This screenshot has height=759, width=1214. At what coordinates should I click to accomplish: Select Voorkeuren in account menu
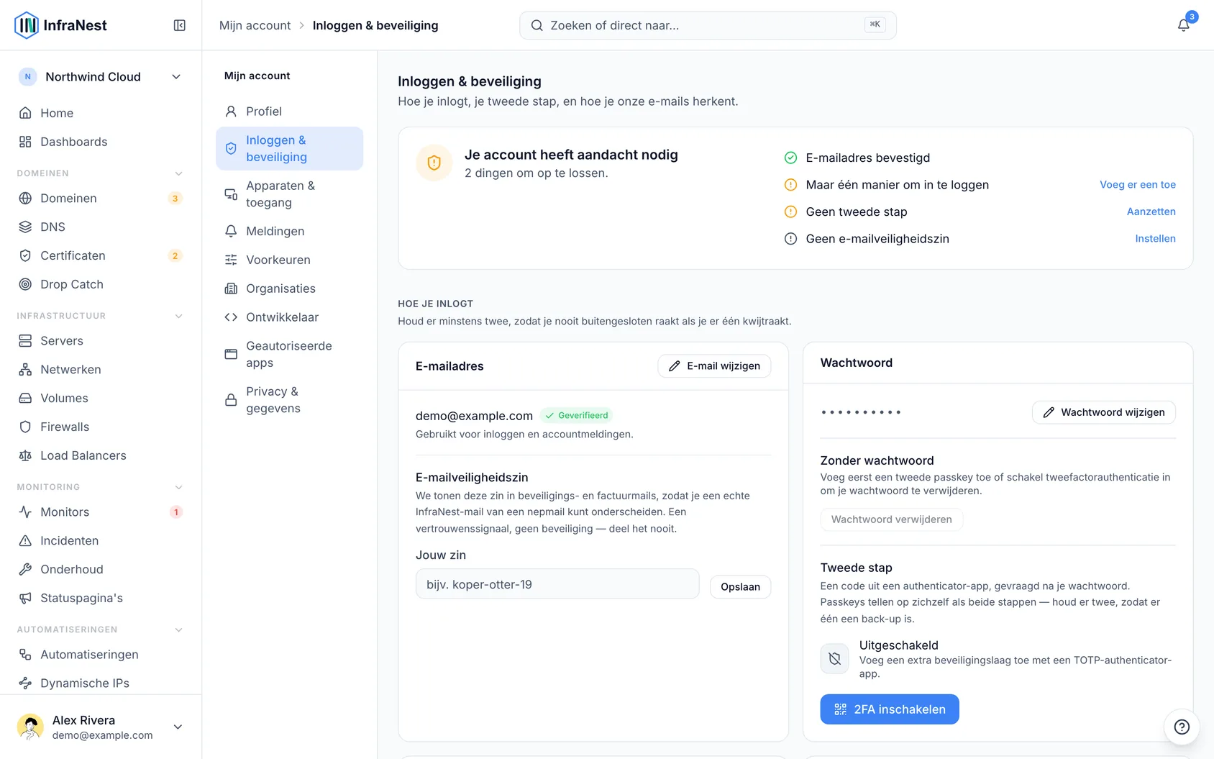point(290,260)
